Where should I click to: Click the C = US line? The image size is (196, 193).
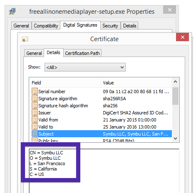coord(37,174)
